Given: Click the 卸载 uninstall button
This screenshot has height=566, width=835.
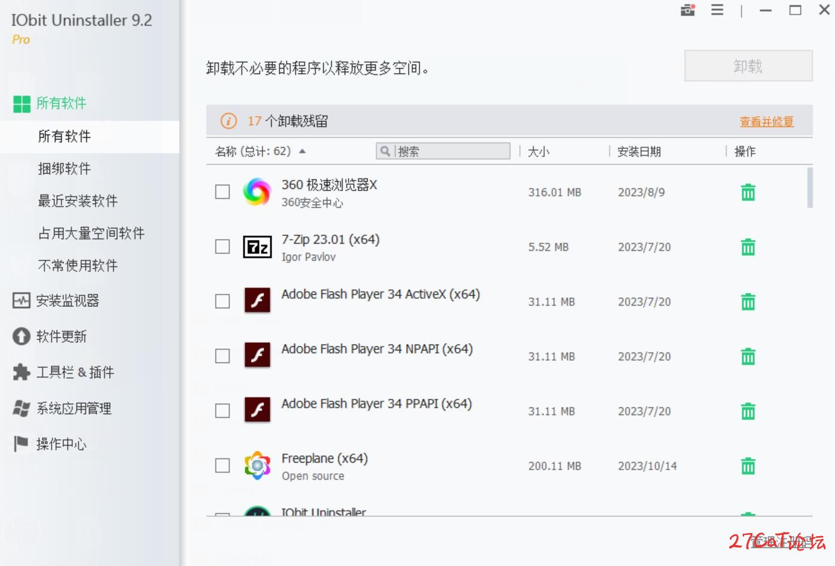Looking at the screenshot, I should (x=748, y=66).
